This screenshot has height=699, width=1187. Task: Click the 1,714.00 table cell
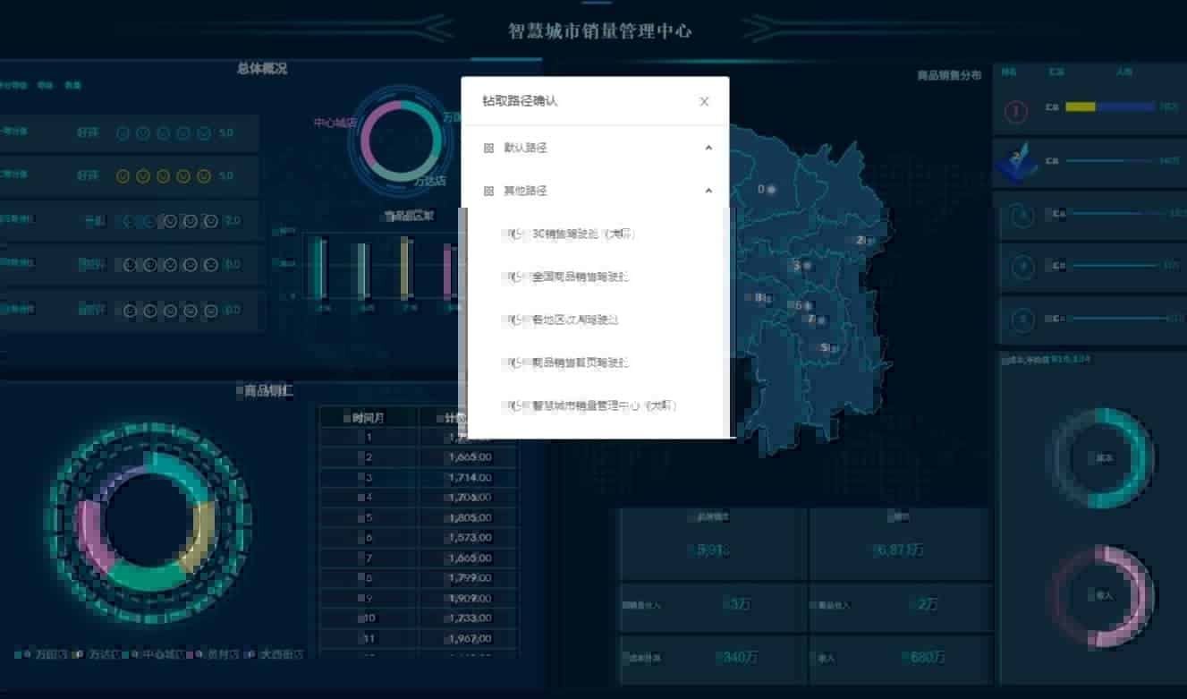(469, 478)
